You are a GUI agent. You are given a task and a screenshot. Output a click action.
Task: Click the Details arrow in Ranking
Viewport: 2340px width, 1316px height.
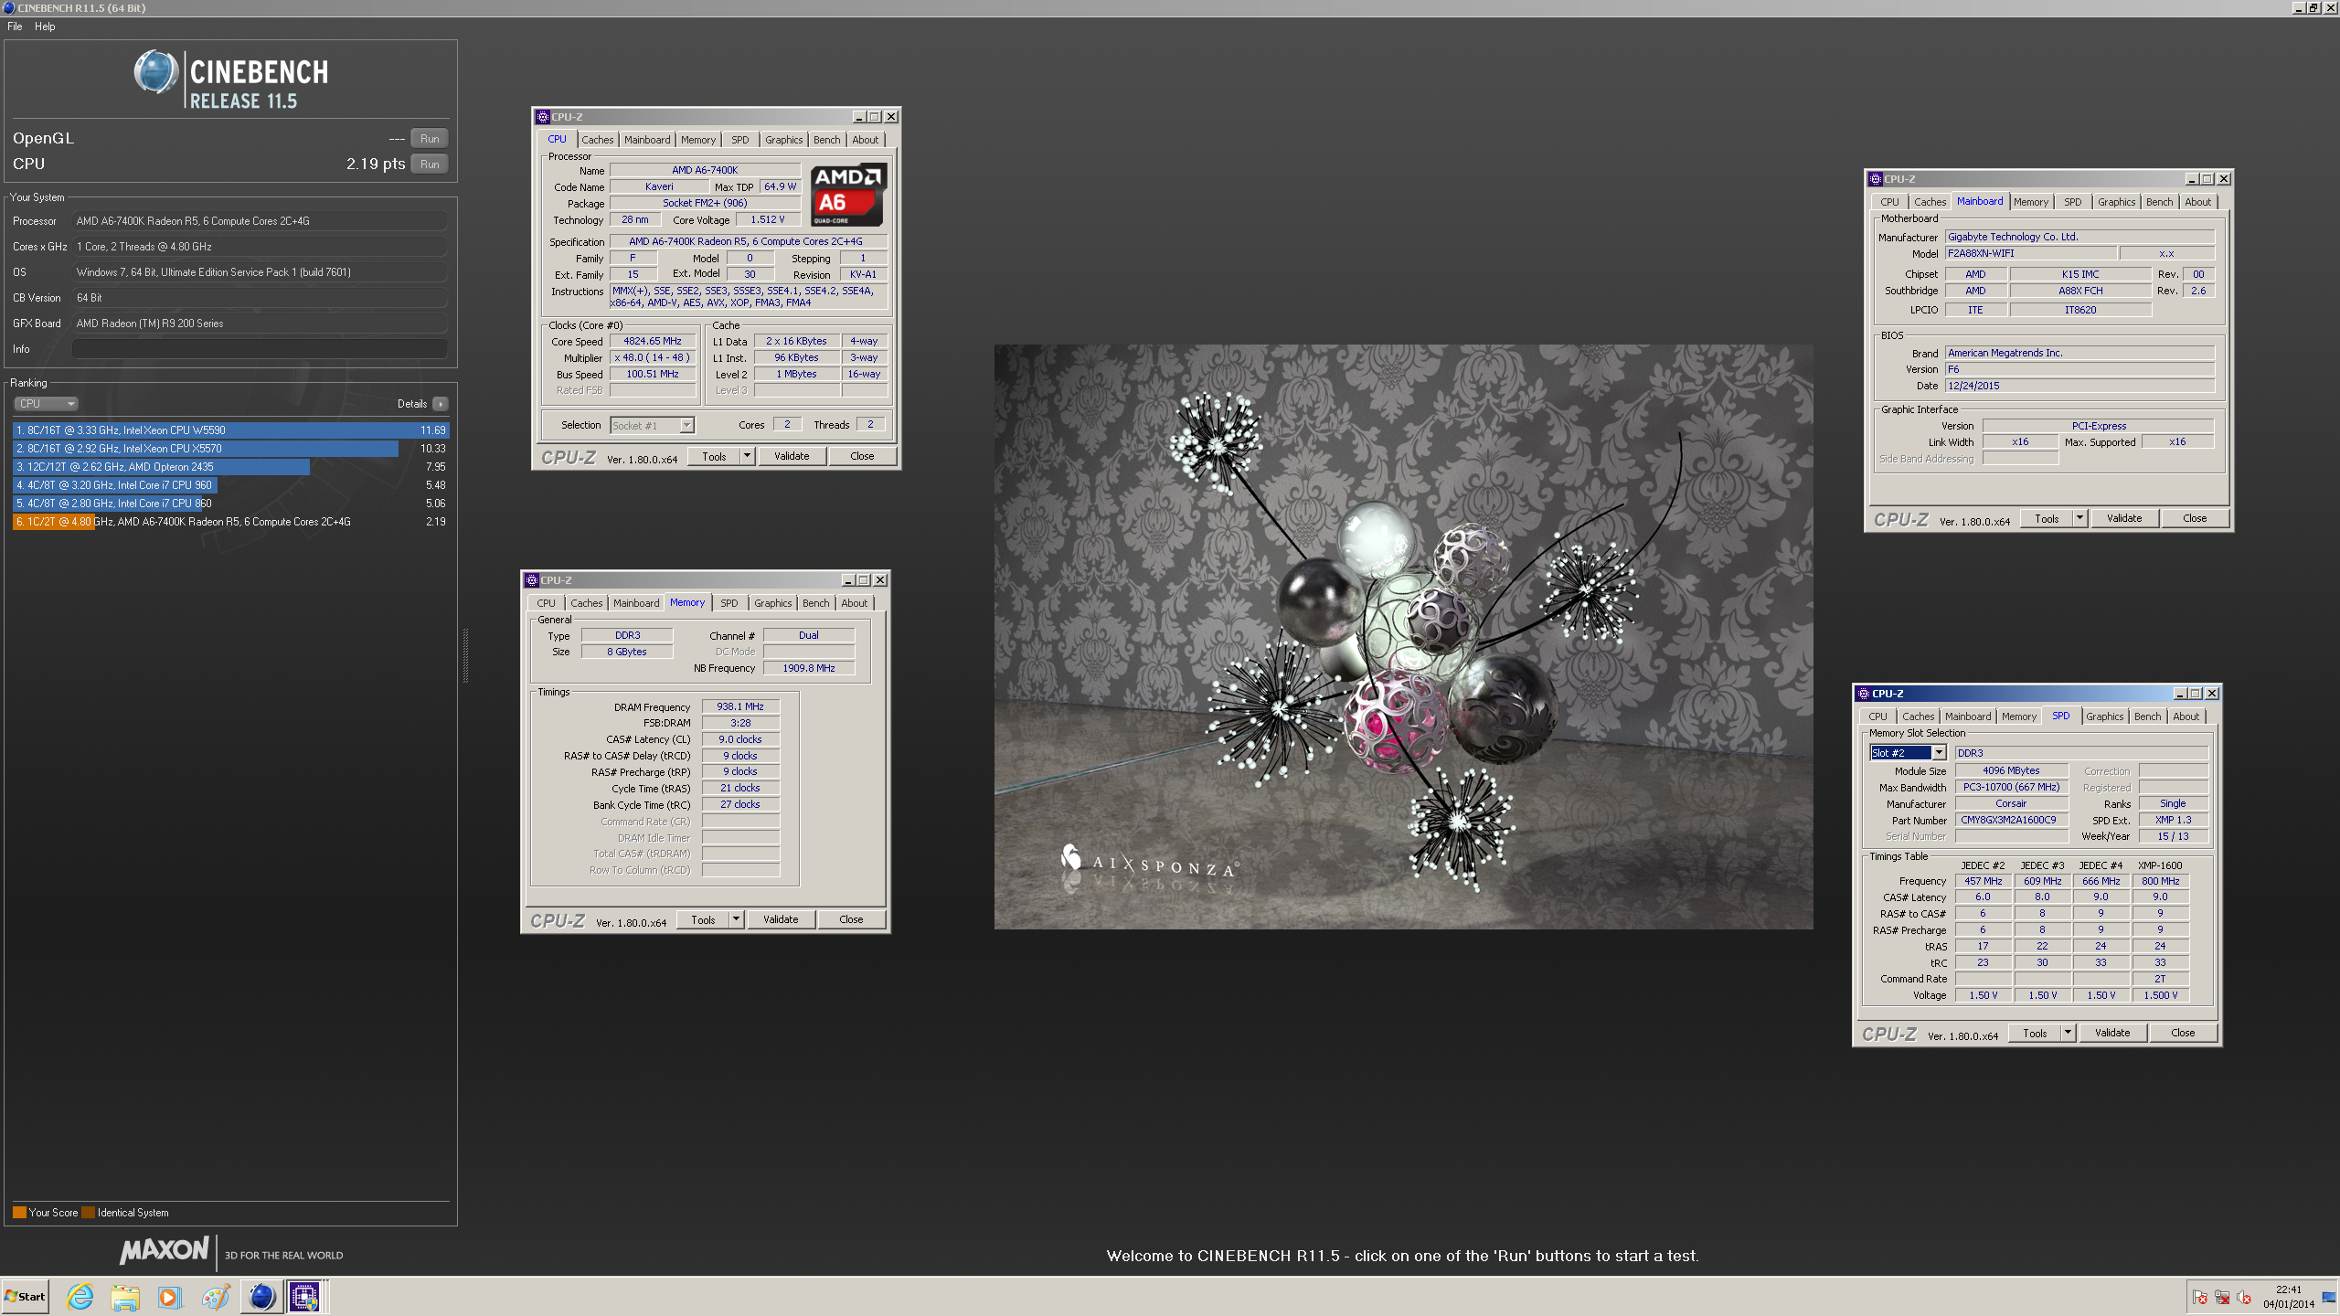[441, 404]
